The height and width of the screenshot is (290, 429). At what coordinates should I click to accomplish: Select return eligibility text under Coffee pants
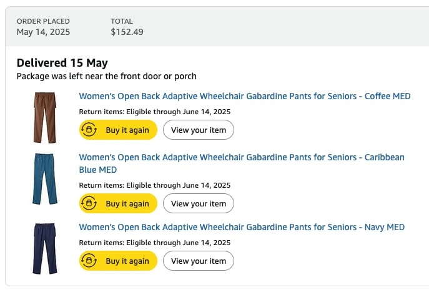pos(155,112)
